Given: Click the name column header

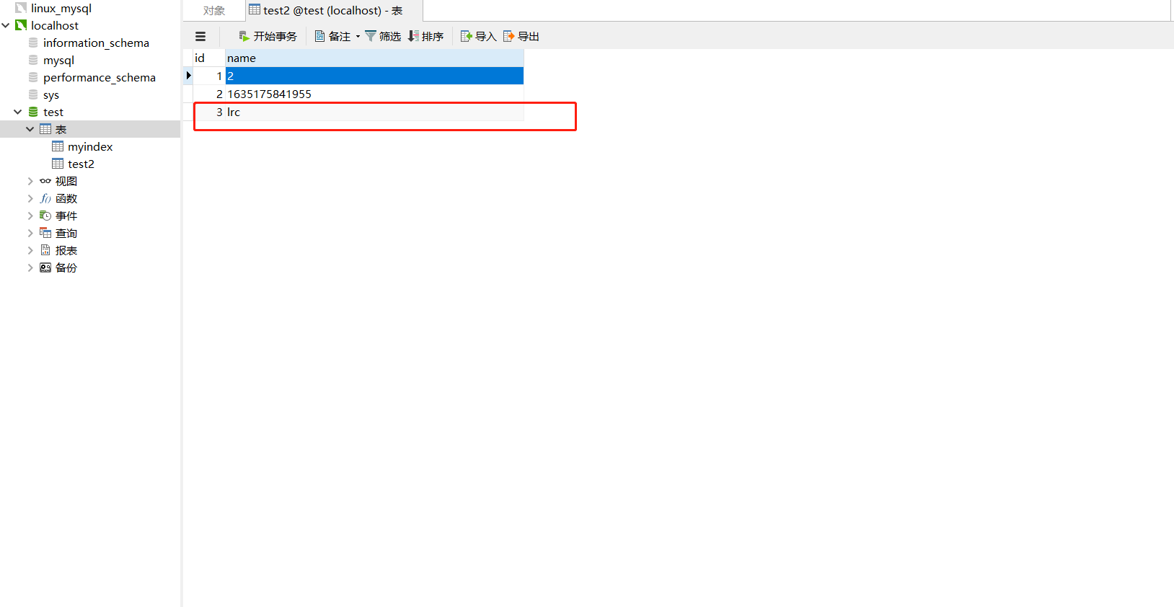Looking at the screenshot, I should tap(374, 58).
